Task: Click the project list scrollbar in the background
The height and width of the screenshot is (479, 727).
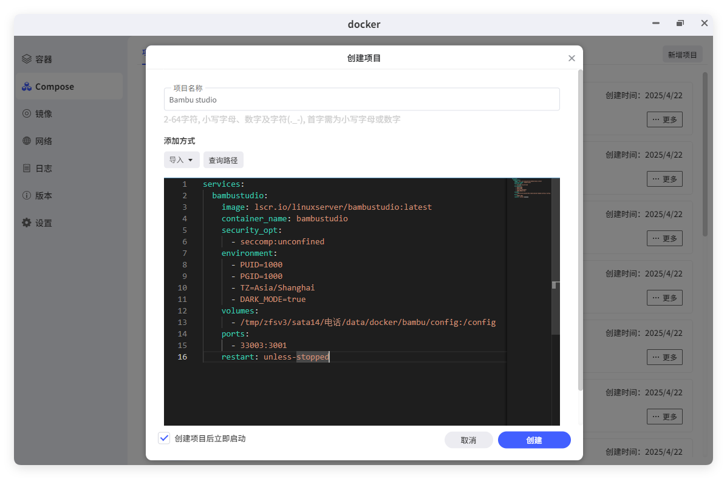Action: [x=705, y=154]
